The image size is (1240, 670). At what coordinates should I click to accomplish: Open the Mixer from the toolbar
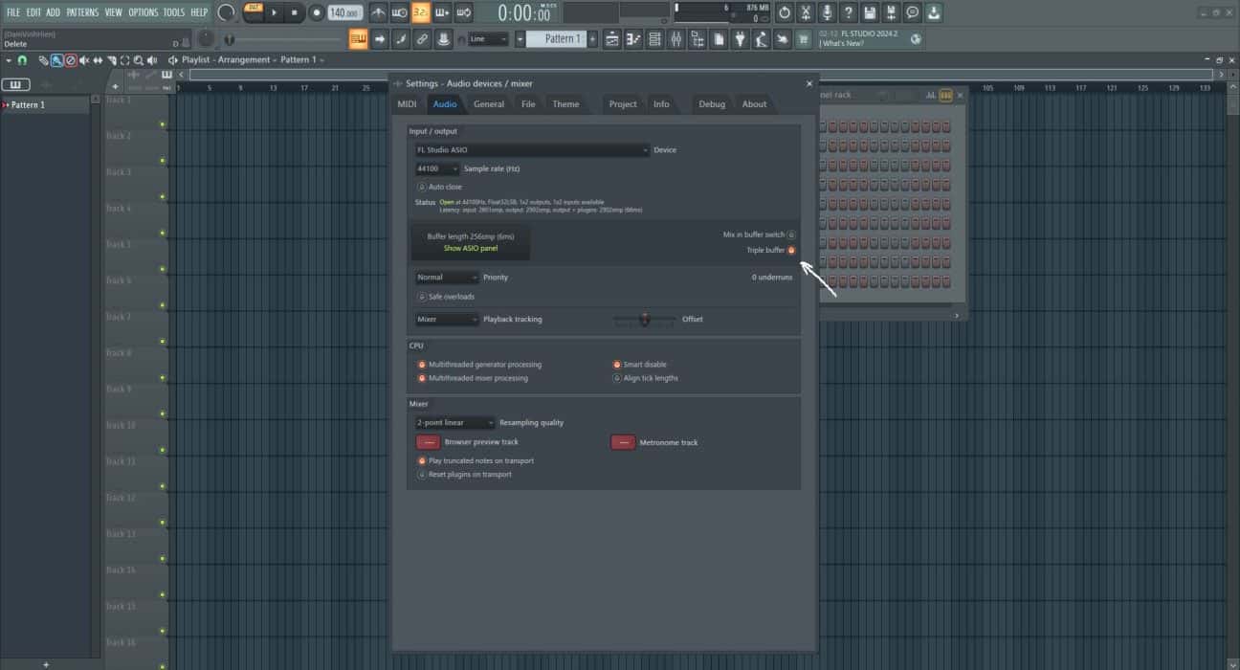coord(675,38)
